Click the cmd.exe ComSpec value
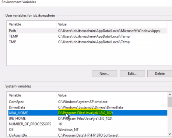The height and width of the screenshot is (138, 172). pyautogui.click(x=83, y=102)
